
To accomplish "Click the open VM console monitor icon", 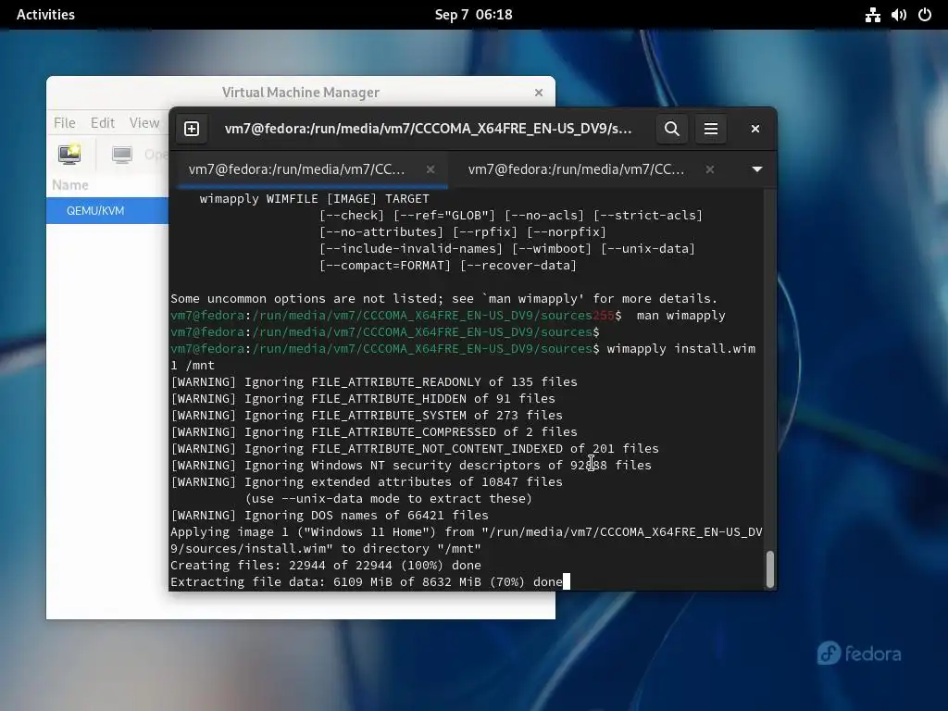I will click(x=122, y=155).
